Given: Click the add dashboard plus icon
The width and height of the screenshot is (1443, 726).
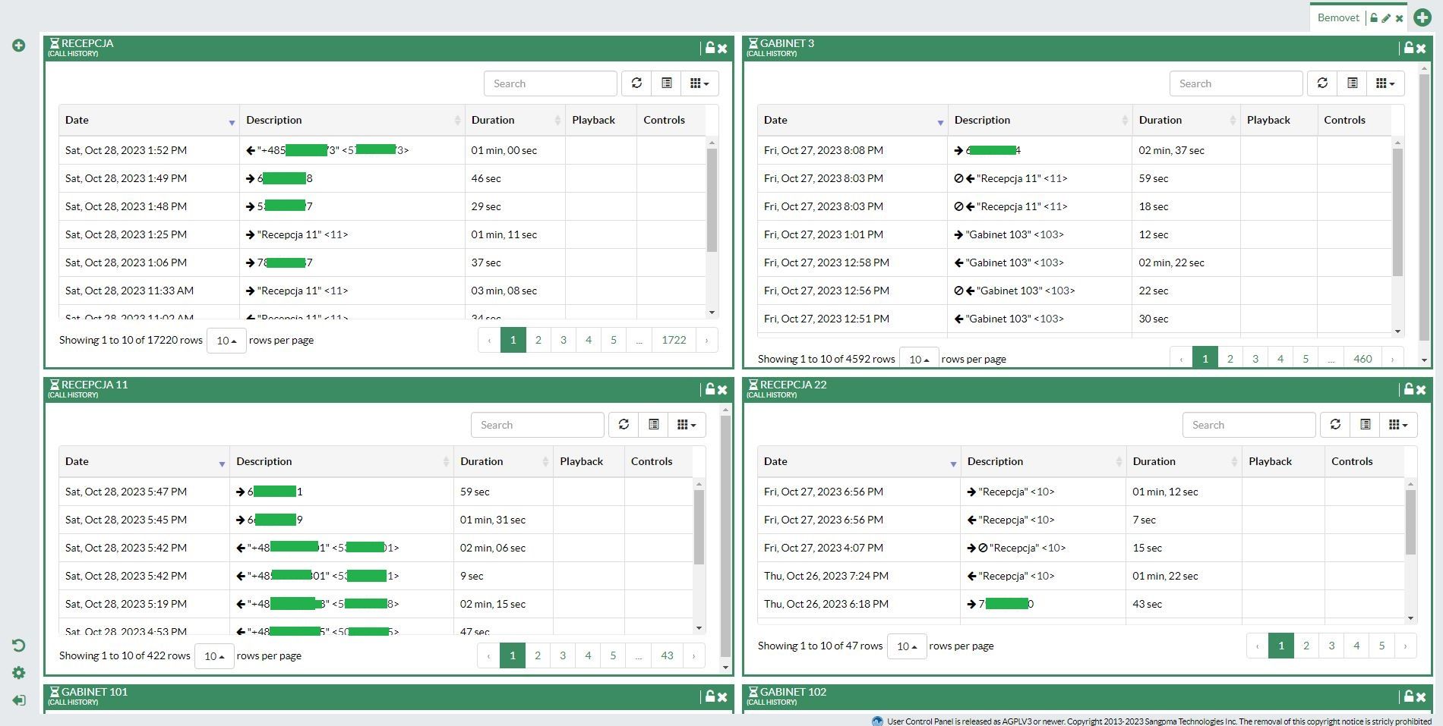Looking at the screenshot, I should tap(1422, 17).
